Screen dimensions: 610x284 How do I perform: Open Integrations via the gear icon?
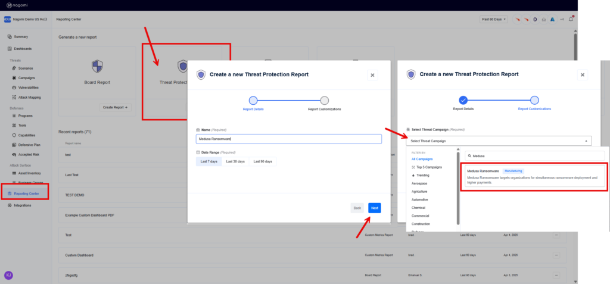point(10,205)
